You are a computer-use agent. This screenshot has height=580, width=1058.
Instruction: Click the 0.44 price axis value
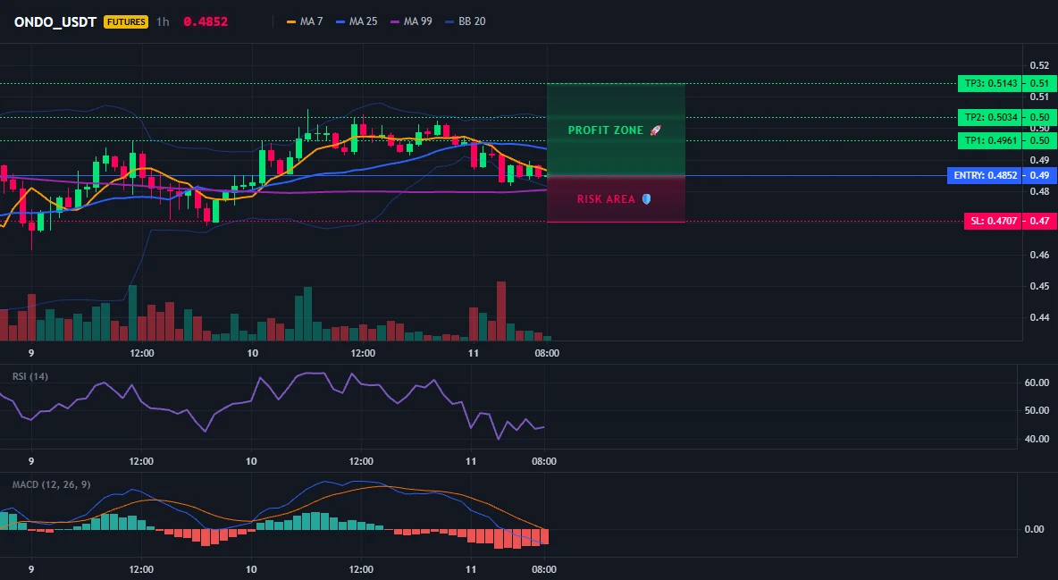tap(1039, 317)
